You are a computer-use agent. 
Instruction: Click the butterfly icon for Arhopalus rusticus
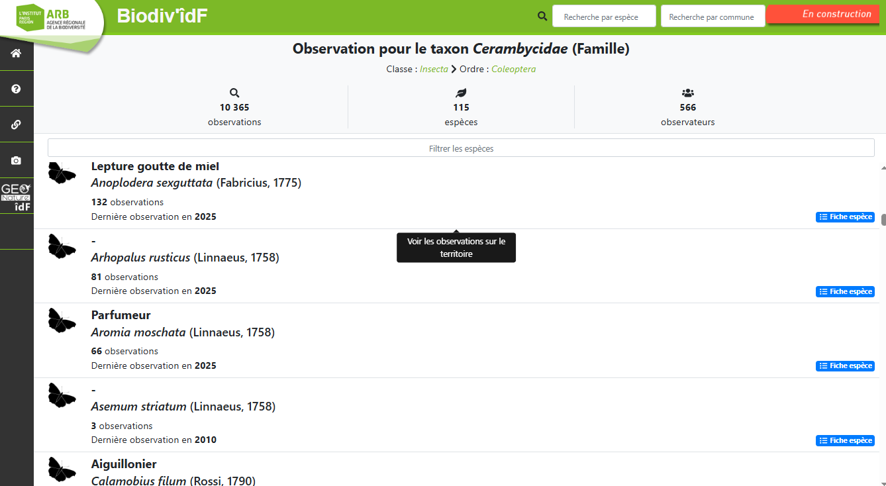click(x=62, y=246)
